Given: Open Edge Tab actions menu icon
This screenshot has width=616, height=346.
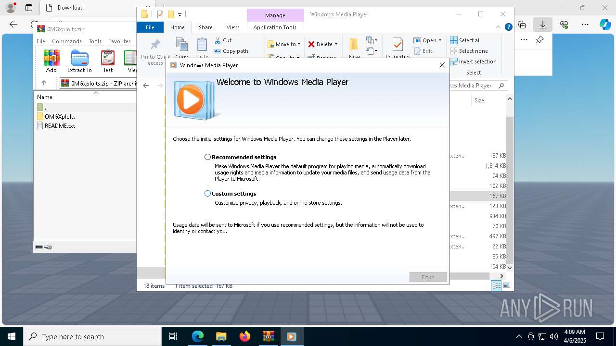Looking at the screenshot, I should pos(29,8).
